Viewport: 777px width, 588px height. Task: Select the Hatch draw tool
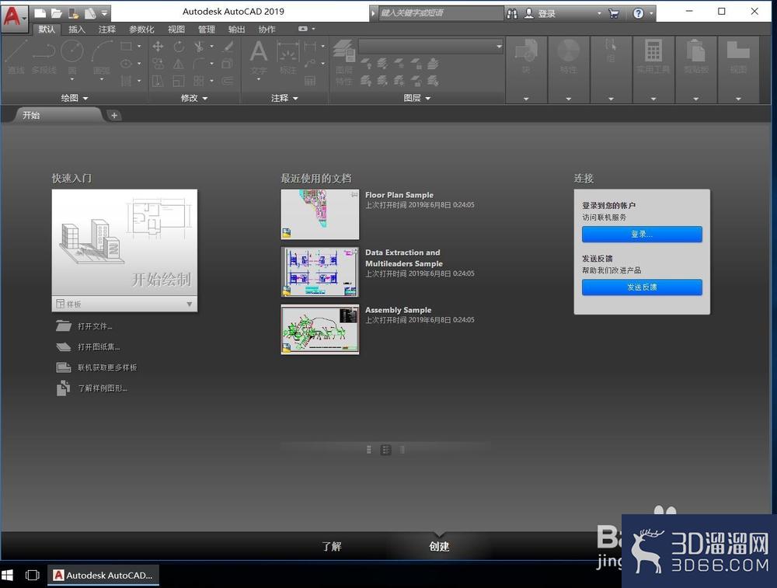127,80
